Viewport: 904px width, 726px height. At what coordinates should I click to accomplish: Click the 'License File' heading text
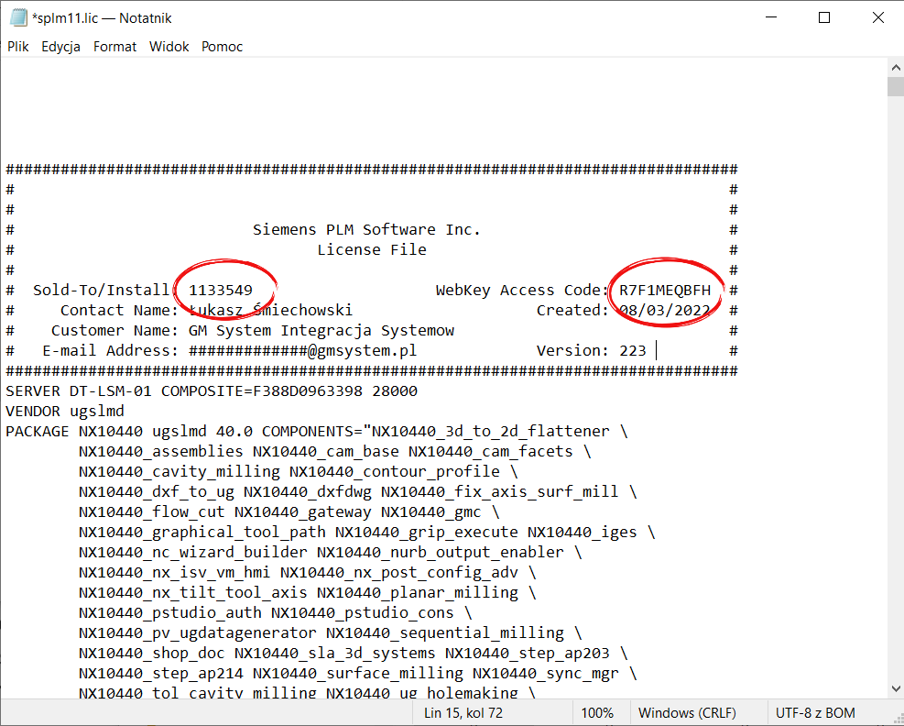372,250
